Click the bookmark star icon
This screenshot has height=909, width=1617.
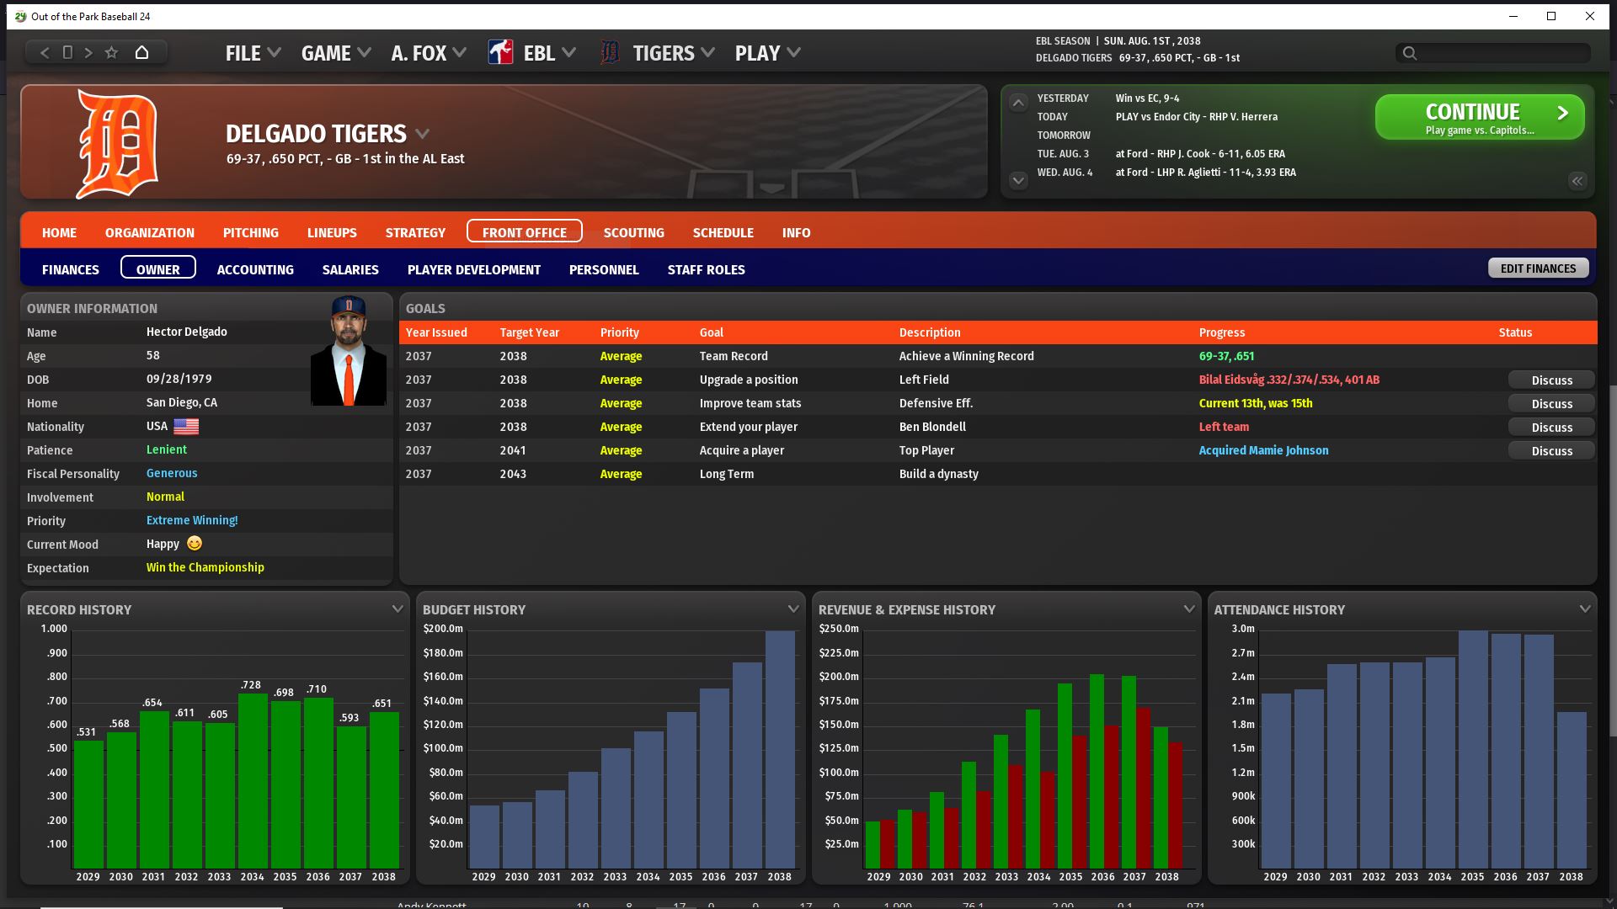pos(111,53)
